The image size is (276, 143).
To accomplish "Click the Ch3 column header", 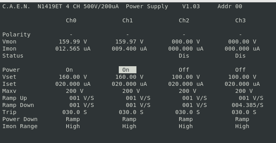I will point(240,21).
